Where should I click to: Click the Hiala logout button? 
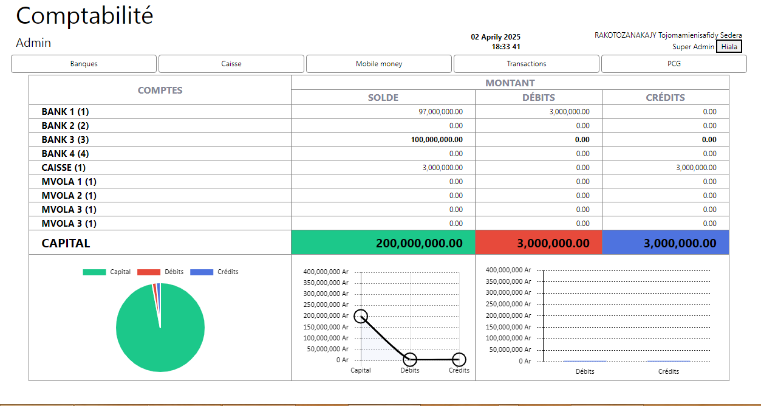pos(729,47)
